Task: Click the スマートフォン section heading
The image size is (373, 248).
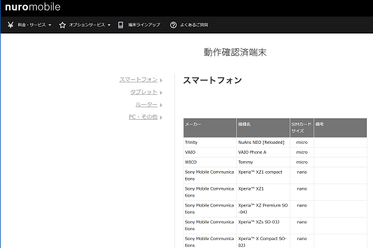Action: [x=212, y=80]
